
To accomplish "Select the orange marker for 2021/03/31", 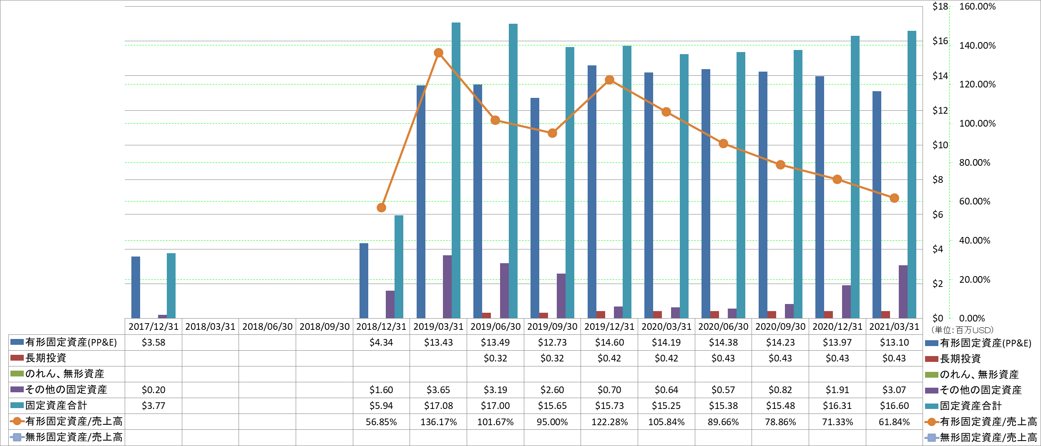I will (894, 198).
